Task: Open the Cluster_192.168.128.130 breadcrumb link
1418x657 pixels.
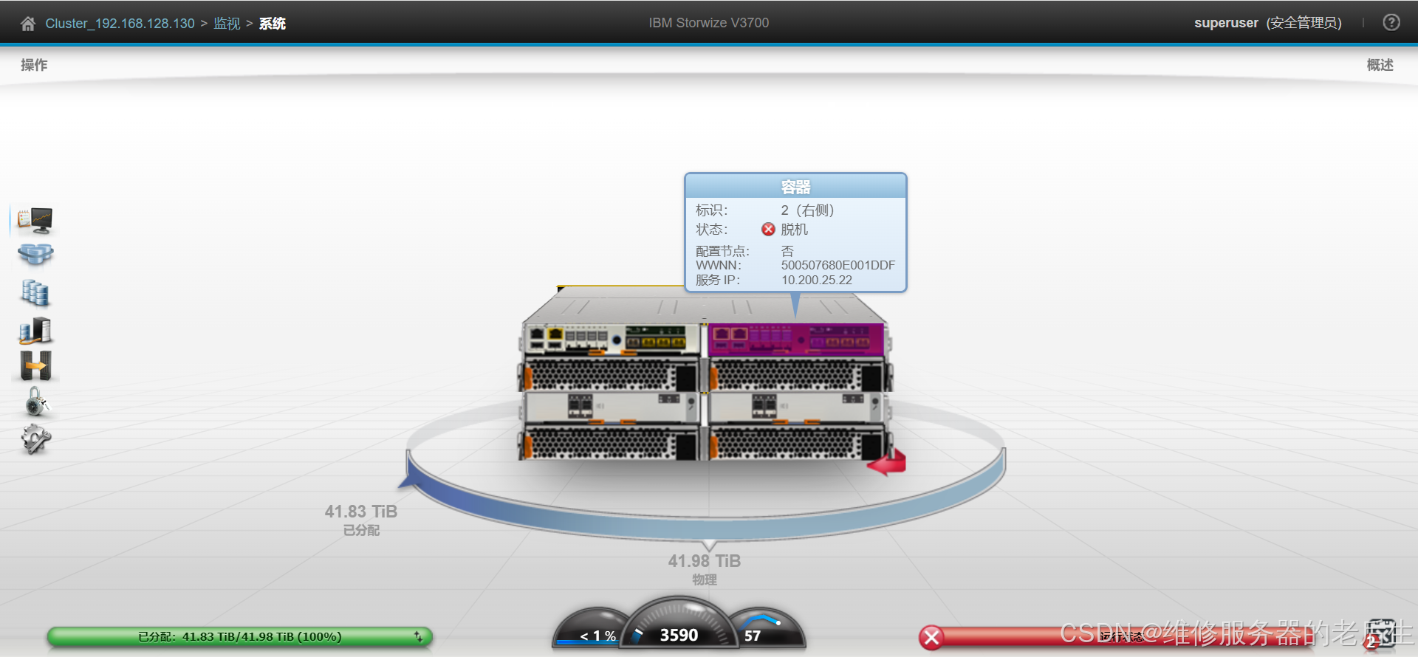Action: (x=120, y=24)
